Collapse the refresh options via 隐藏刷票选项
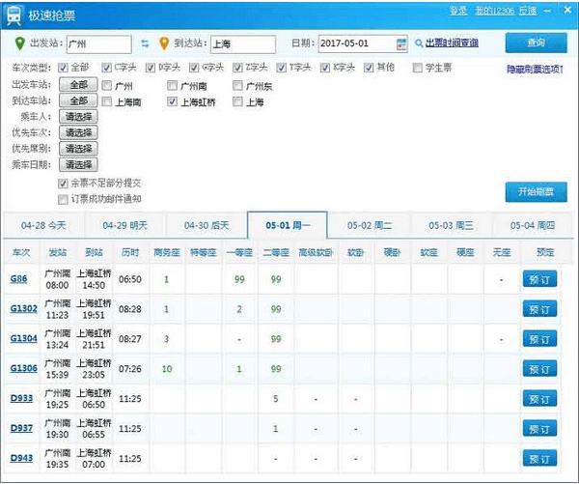Image resolution: width=579 pixels, height=484 pixels. point(535,70)
